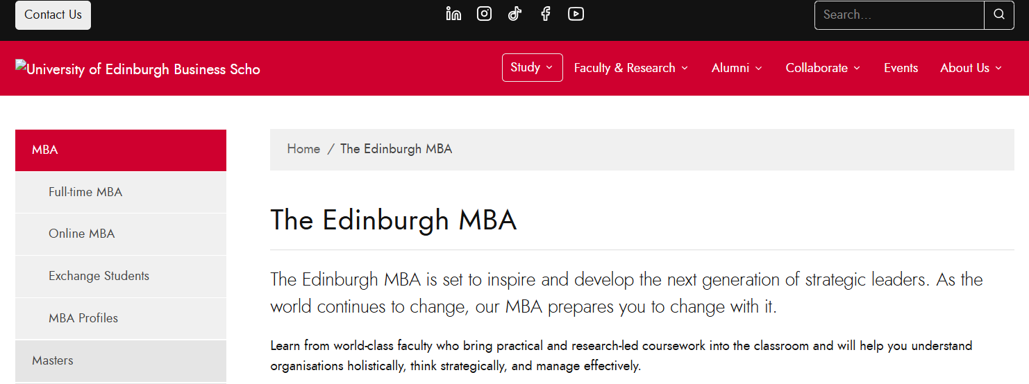Click the search magnifier icon button

[x=999, y=15]
